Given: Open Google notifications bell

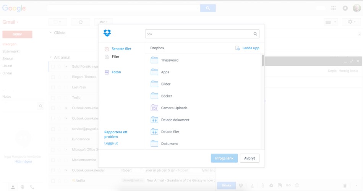Looking at the screenshot, I should 345,8.
